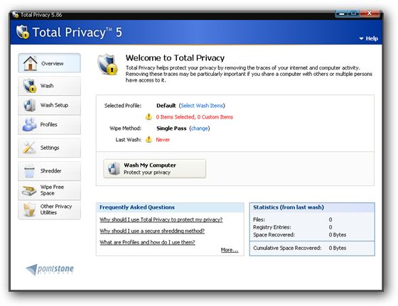
Task: Open the Profiles section label
Action: click(x=49, y=124)
